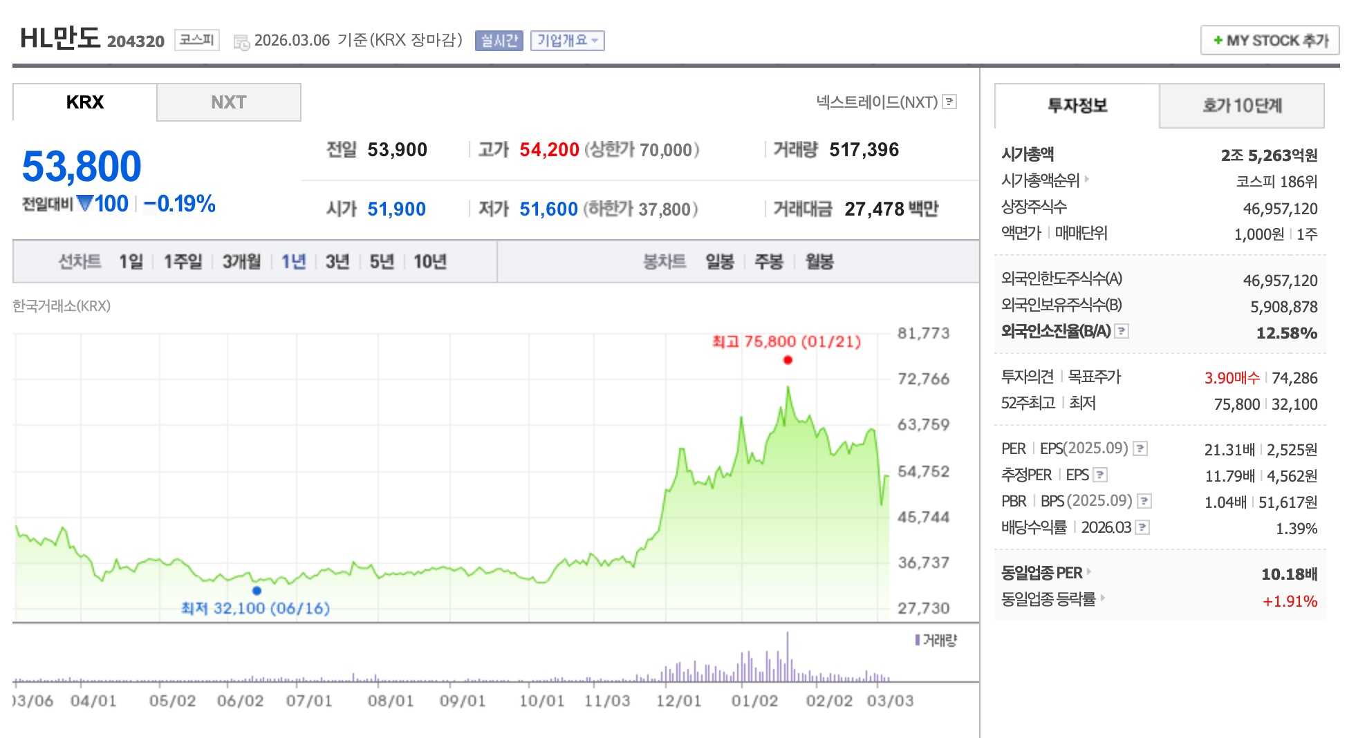
Task: Click the 최저 32,100 (06/16) label
Action: pos(255,608)
